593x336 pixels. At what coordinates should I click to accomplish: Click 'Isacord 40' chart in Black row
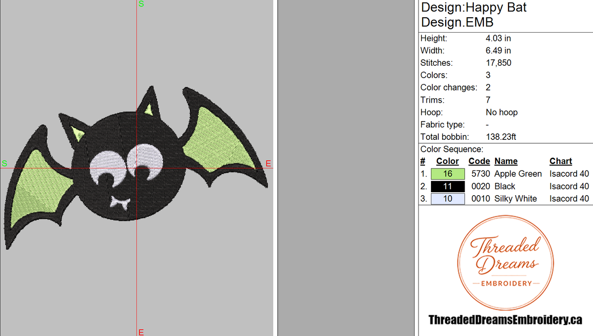click(x=569, y=186)
